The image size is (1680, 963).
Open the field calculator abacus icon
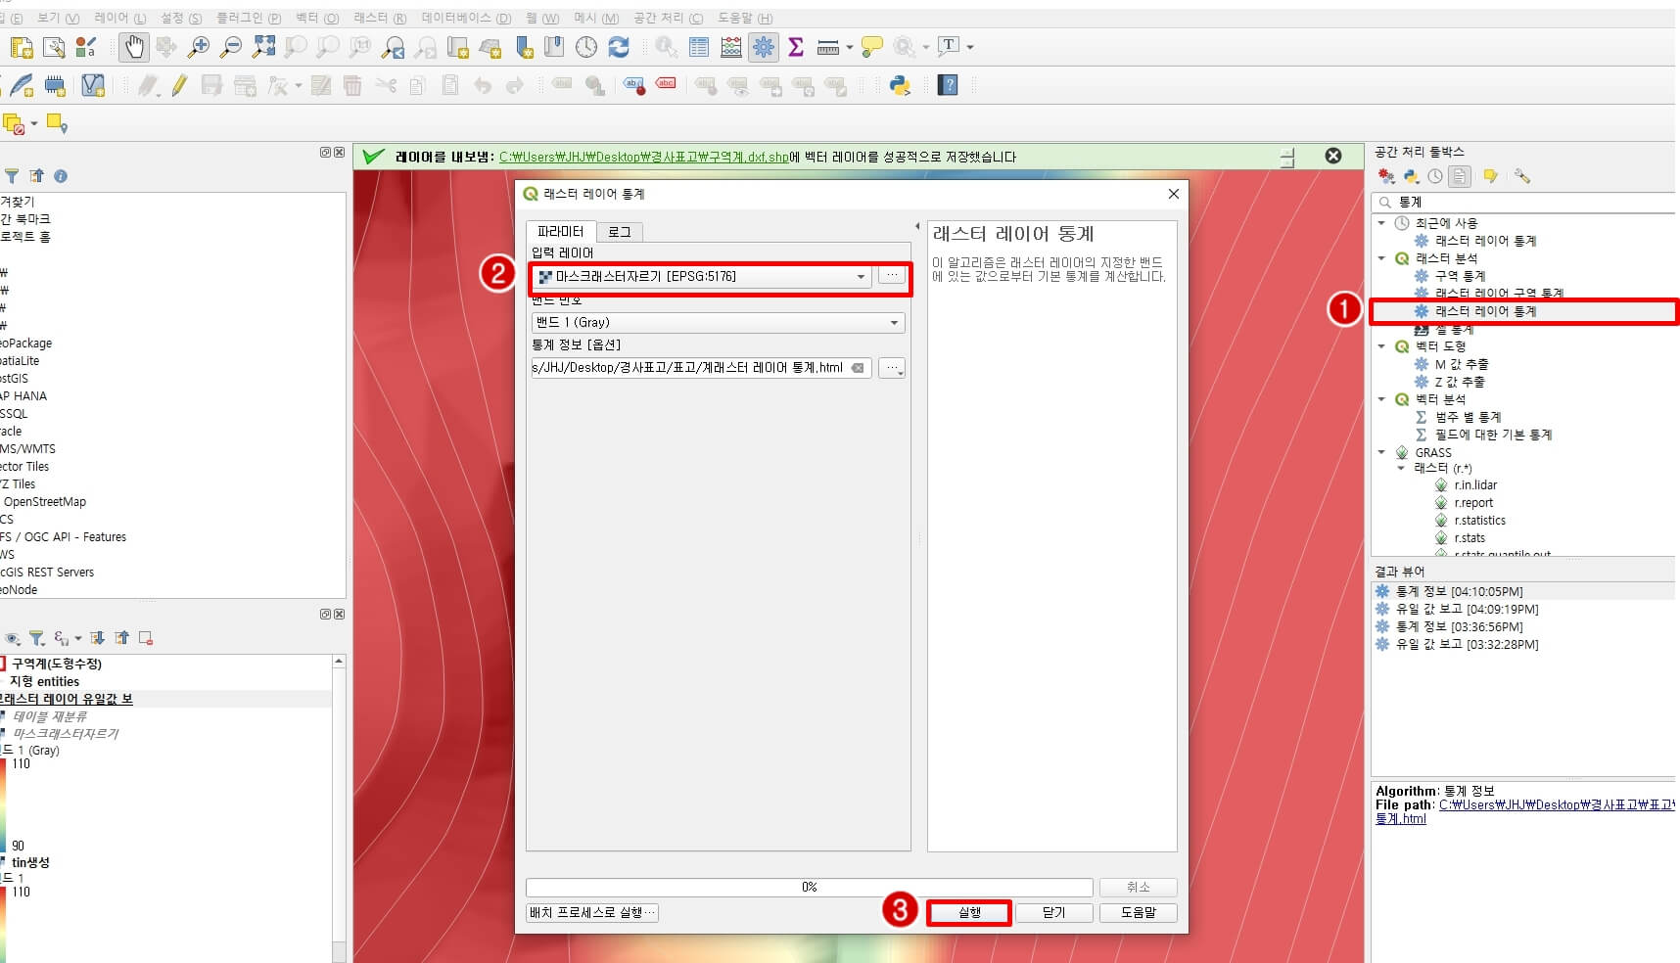point(731,46)
